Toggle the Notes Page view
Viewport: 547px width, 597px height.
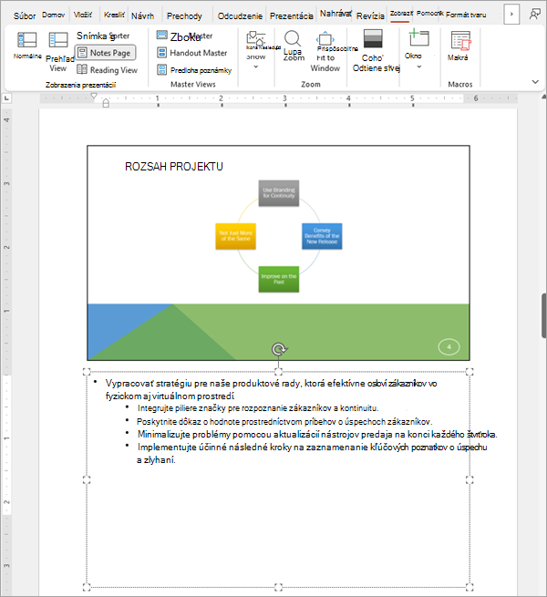[105, 53]
